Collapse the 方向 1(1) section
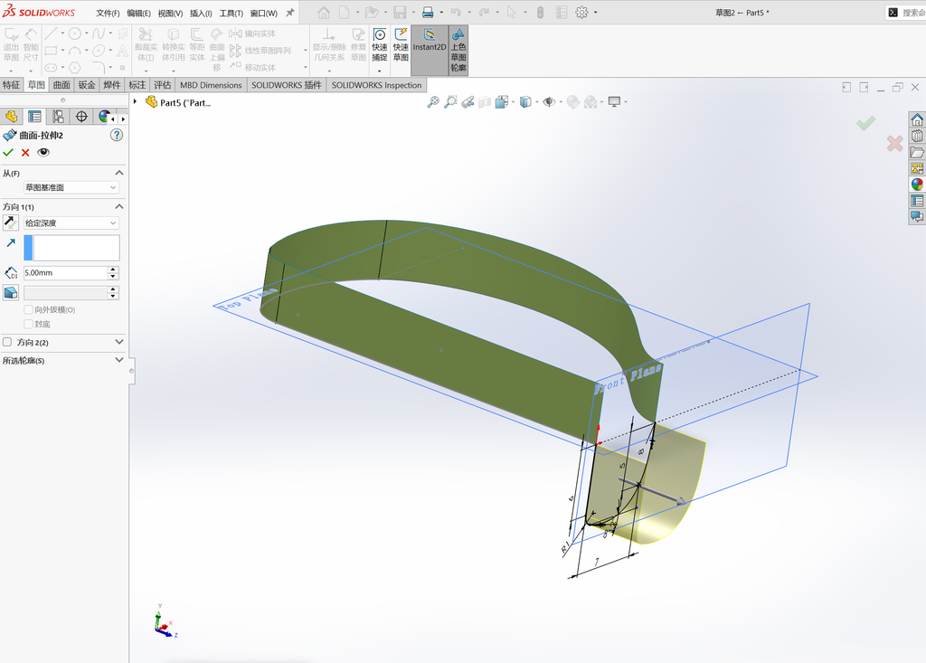This screenshot has height=663, width=926. [x=119, y=207]
